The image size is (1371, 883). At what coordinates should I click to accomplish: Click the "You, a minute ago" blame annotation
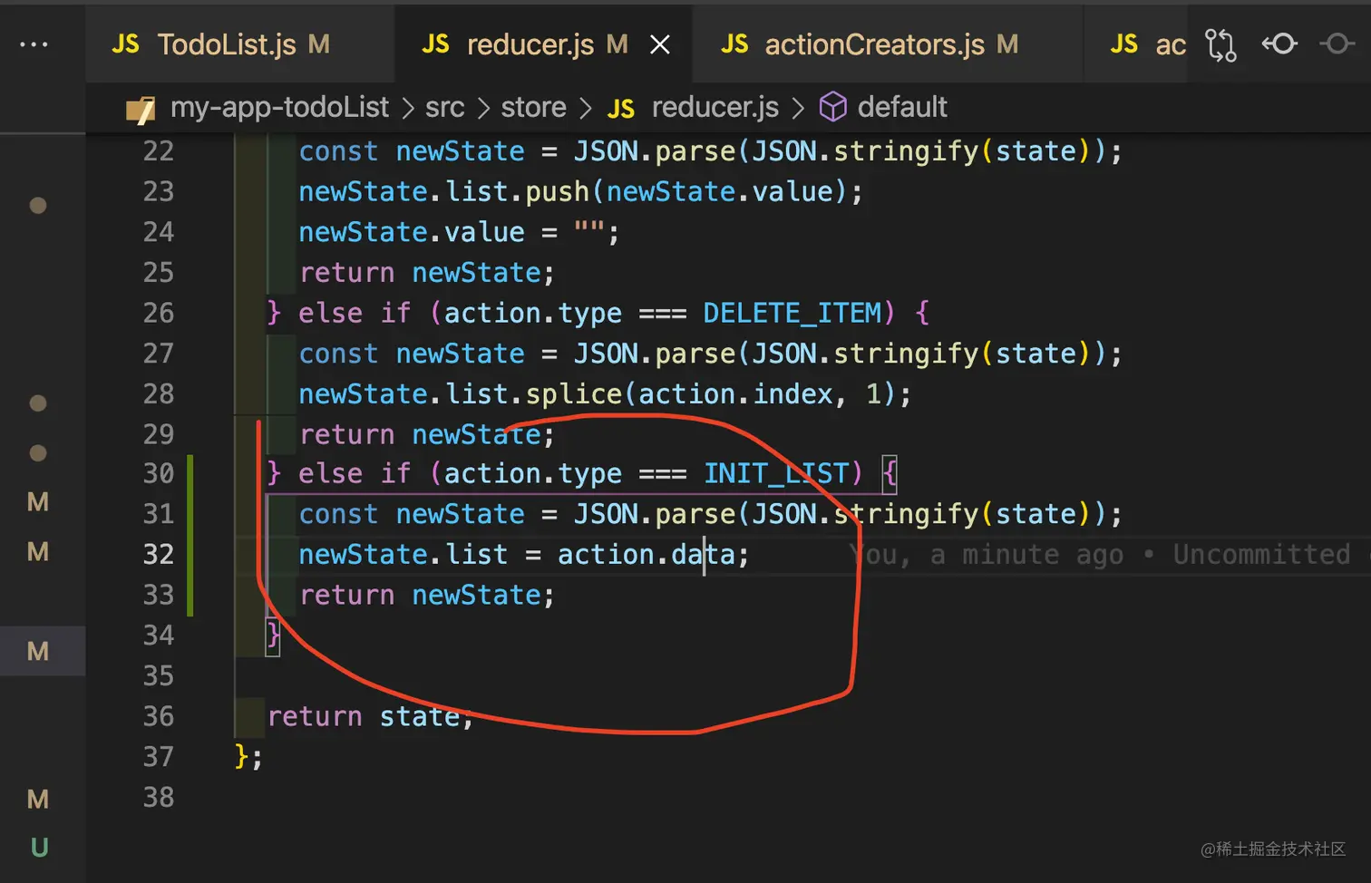click(x=986, y=554)
